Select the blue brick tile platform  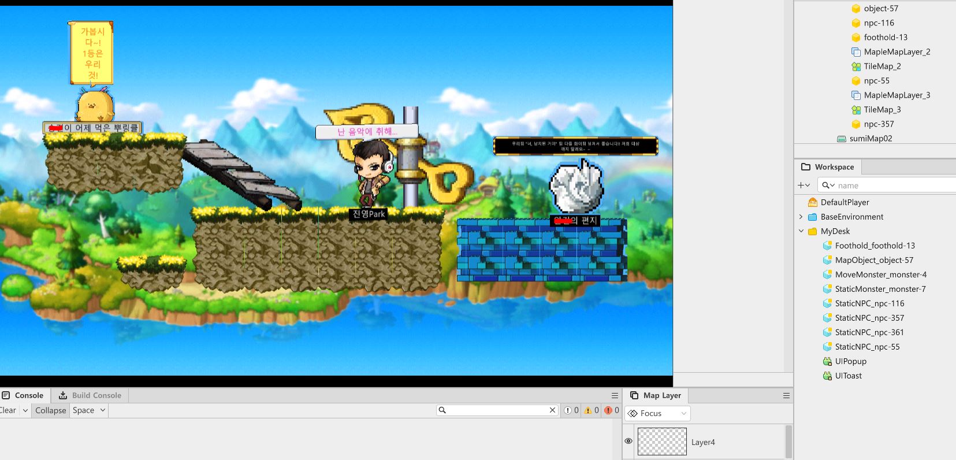point(542,250)
